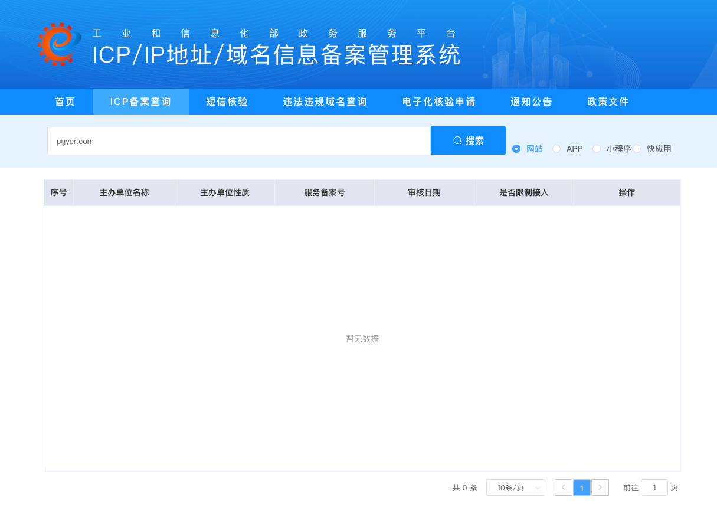Click page number 1 button

(x=581, y=488)
